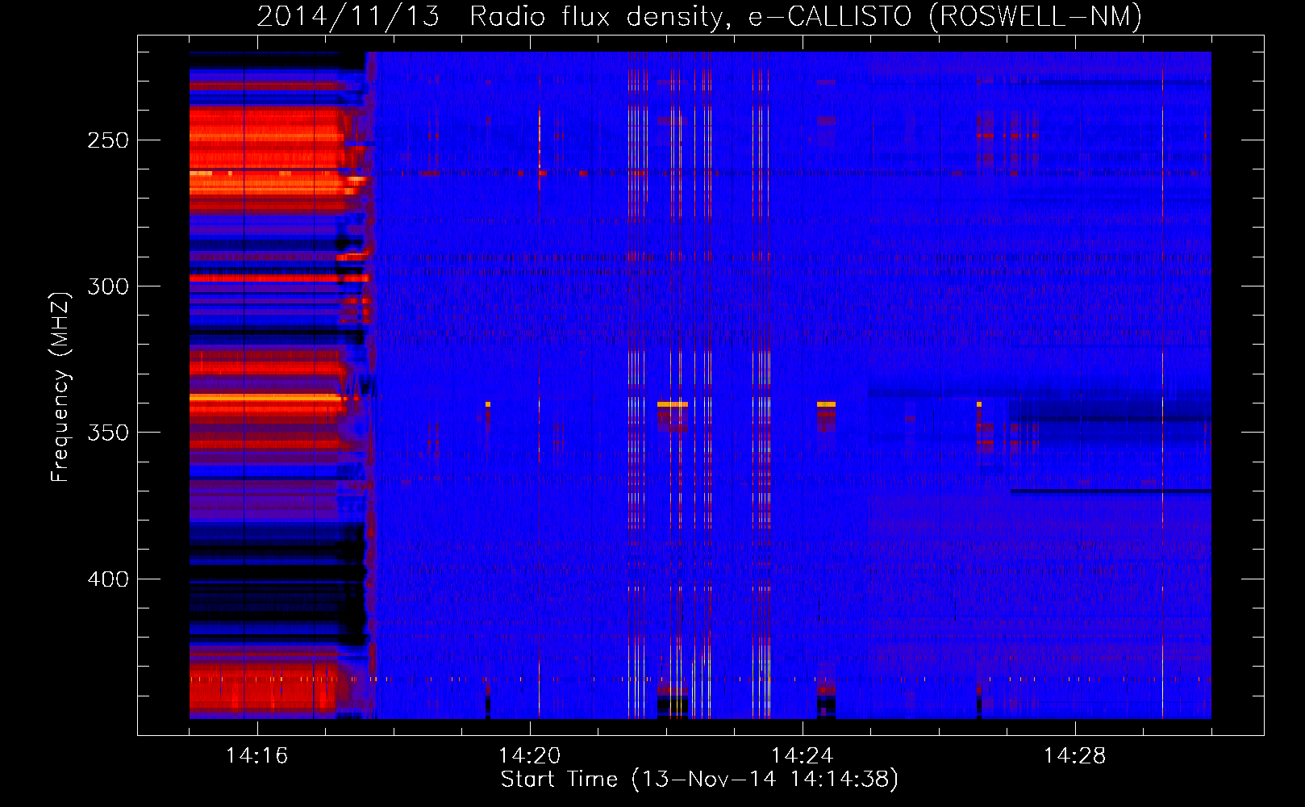Click the plot title e-CALLISTO (ROSWELL-NM)
Viewport: 1305px width, 807px height.
[x=945, y=16]
